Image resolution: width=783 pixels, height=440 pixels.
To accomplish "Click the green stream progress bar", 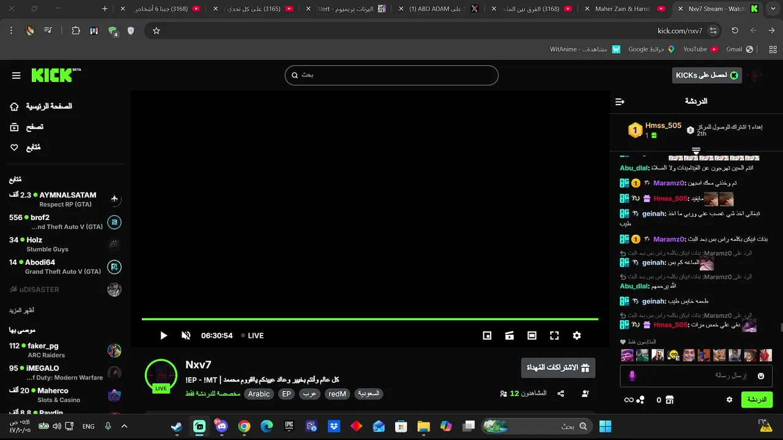I will pyautogui.click(x=370, y=319).
